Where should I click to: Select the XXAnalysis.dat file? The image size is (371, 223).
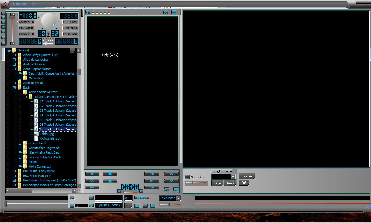click(x=50, y=139)
